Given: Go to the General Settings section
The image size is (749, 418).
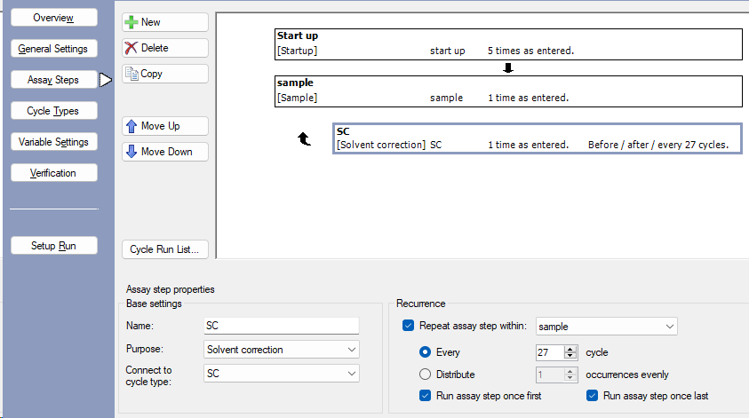Looking at the screenshot, I should [x=53, y=49].
